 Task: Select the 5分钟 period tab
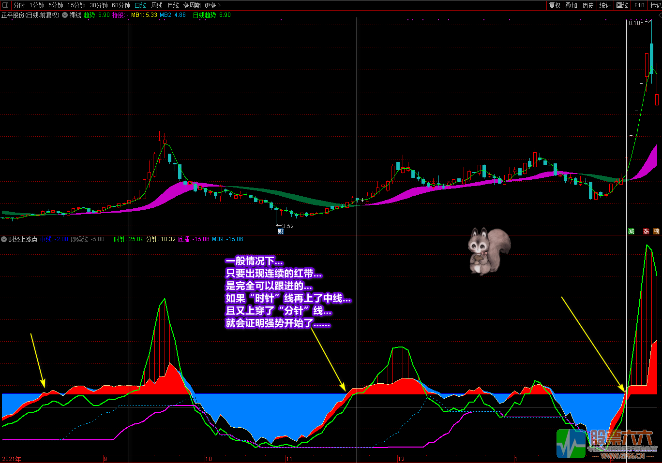click(56, 5)
